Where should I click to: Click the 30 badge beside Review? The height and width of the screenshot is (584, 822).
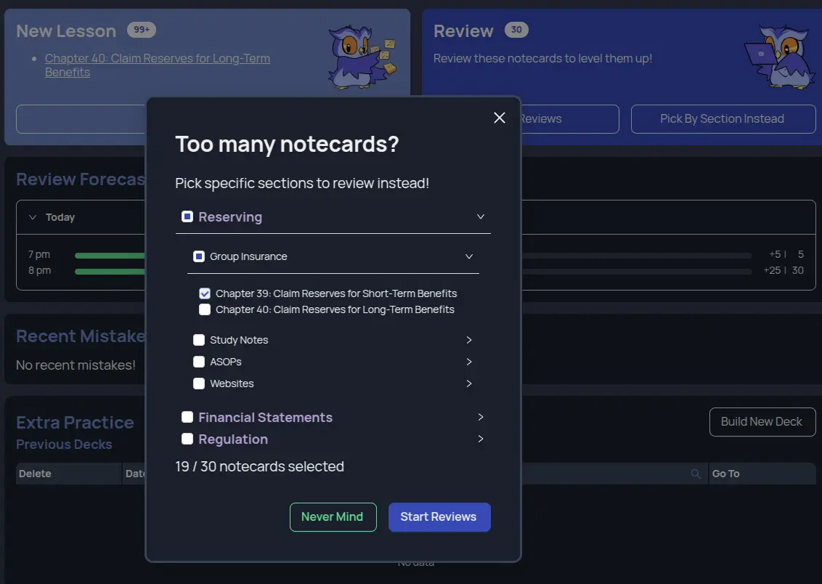tap(516, 31)
